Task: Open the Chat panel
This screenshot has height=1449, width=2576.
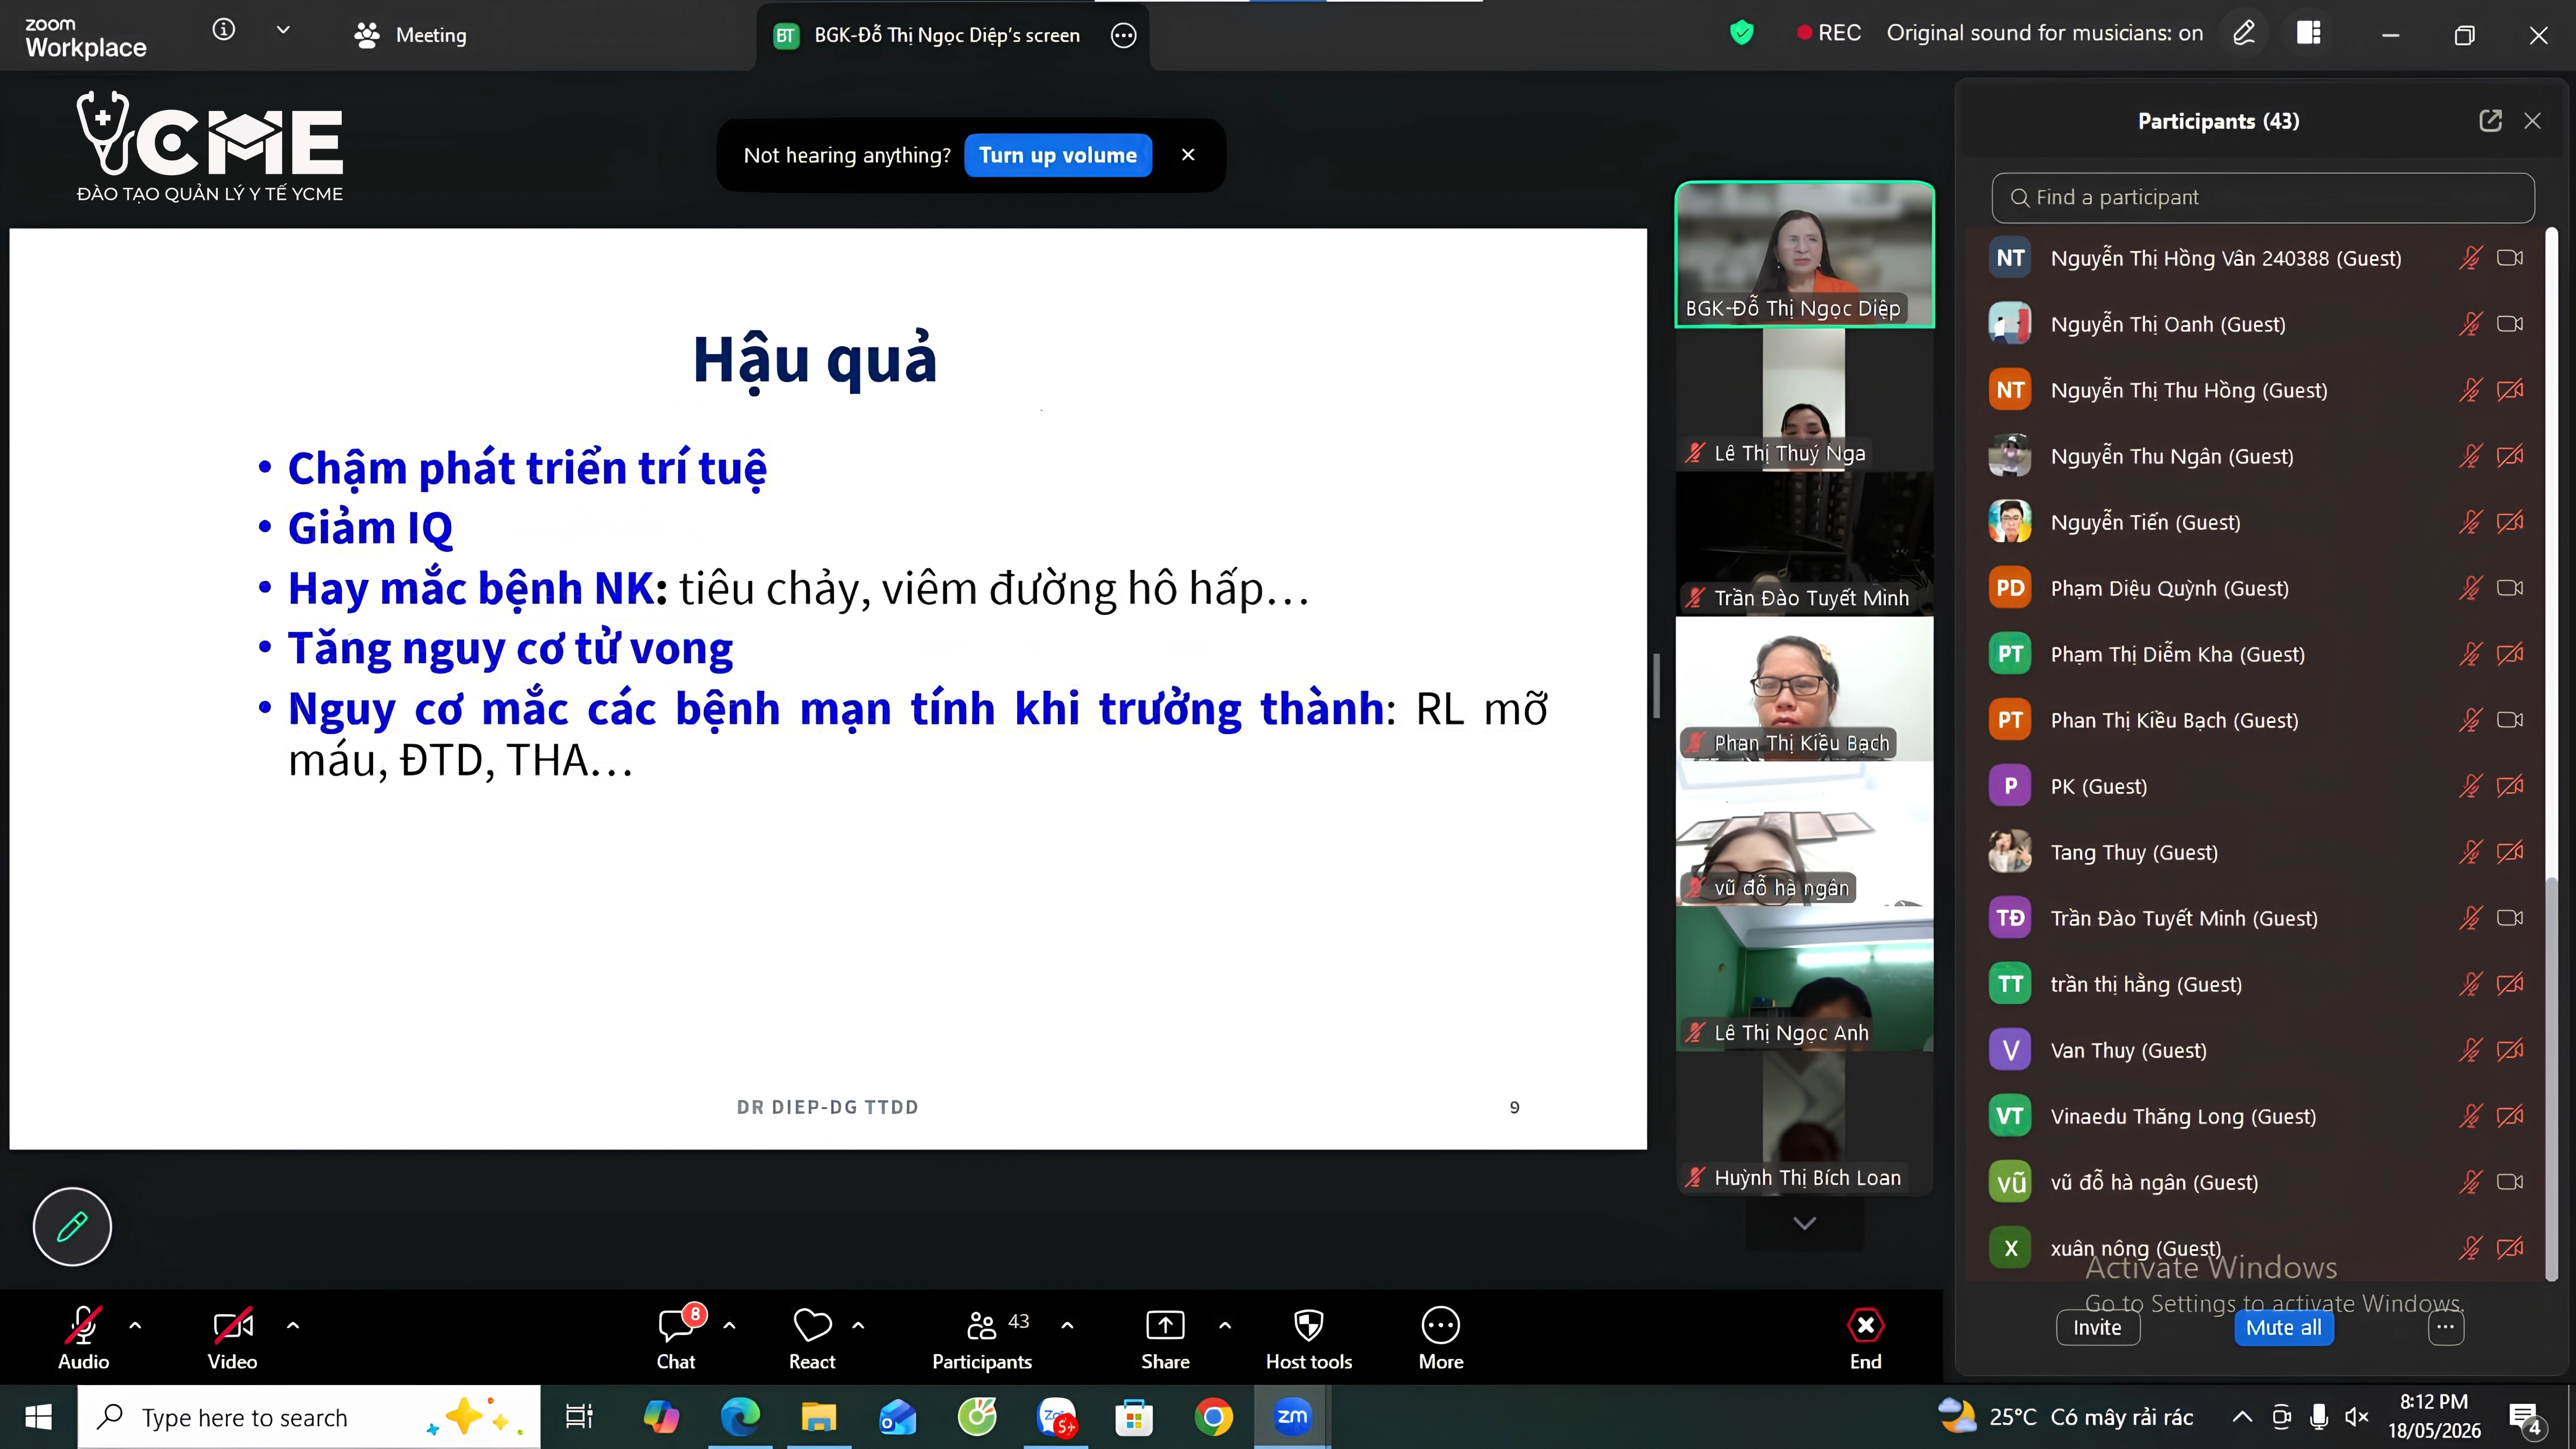Action: click(x=677, y=1338)
